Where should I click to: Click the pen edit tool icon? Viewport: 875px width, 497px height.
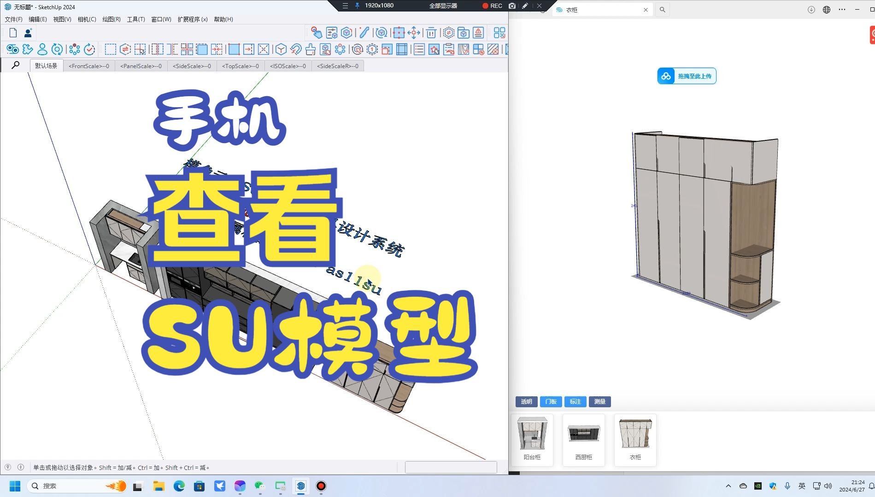coord(364,33)
